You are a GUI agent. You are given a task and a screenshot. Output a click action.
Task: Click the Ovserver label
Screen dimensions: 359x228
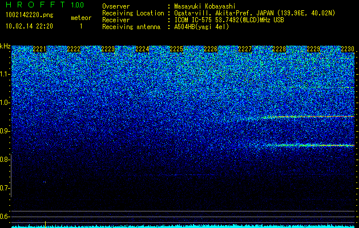(116, 6)
